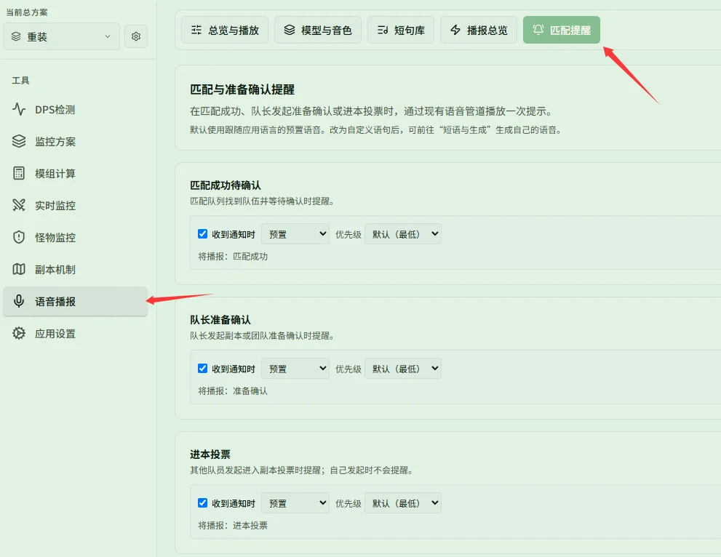721x557 pixels.
Task: Click the text 将播报：准备确认
Action: click(233, 391)
